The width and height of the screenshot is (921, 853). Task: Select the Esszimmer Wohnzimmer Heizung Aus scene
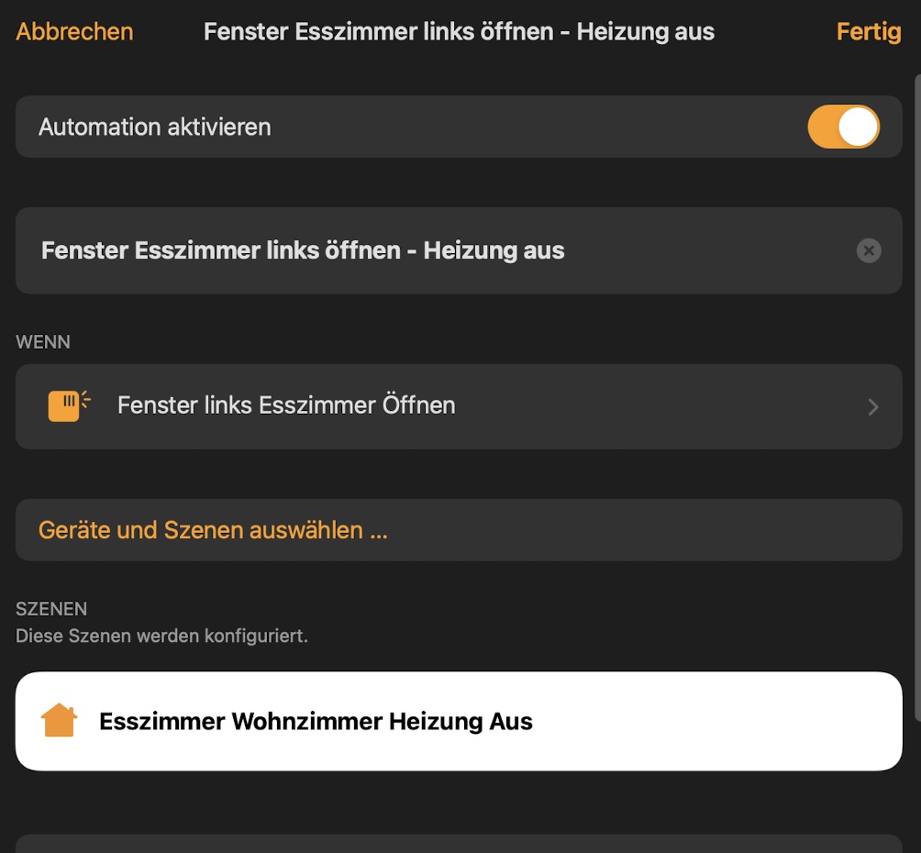(316, 721)
